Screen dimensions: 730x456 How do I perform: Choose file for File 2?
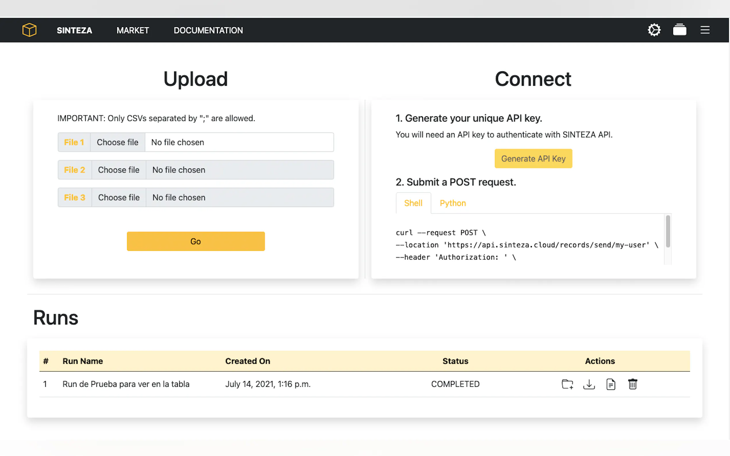pyautogui.click(x=119, y=170)
